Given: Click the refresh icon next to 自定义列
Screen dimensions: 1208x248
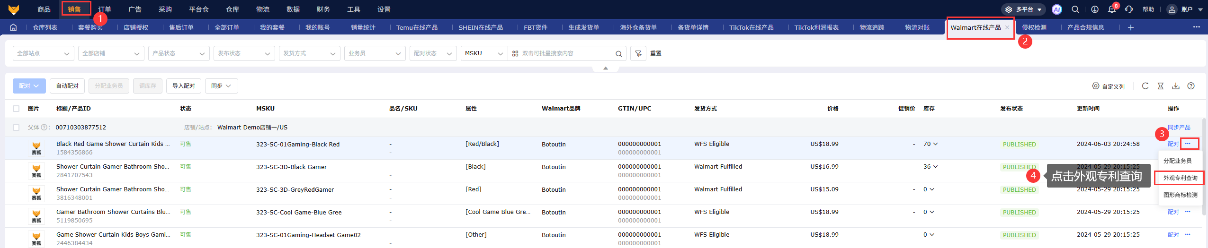Looking at the screenshot, I should [1145, 86].
